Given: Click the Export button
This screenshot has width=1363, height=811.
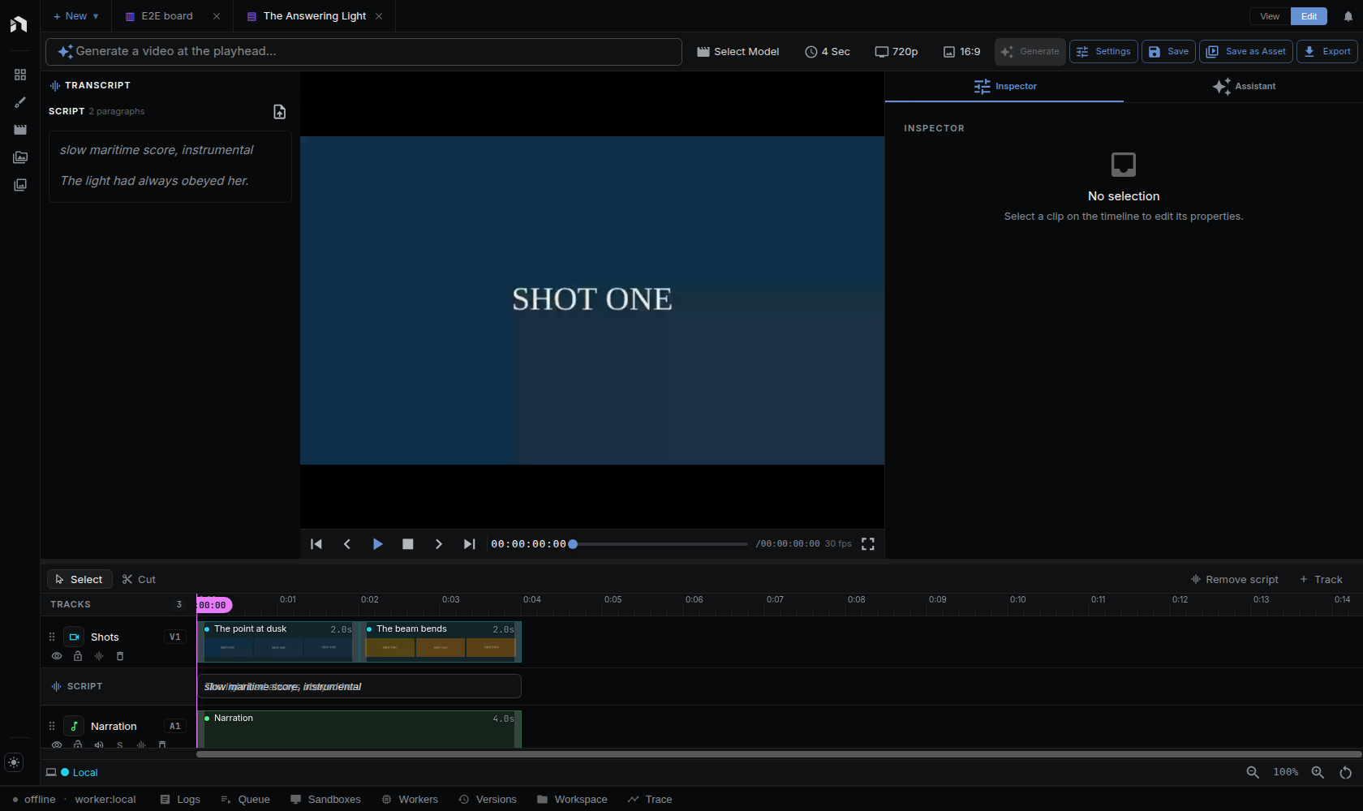Looking at the screenshot, I should [x=1327, y=51].
